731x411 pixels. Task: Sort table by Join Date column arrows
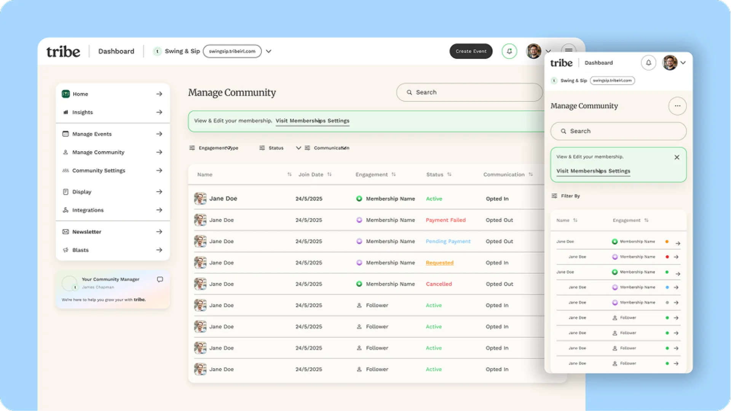pyautogui.click(x=329, y=174)
